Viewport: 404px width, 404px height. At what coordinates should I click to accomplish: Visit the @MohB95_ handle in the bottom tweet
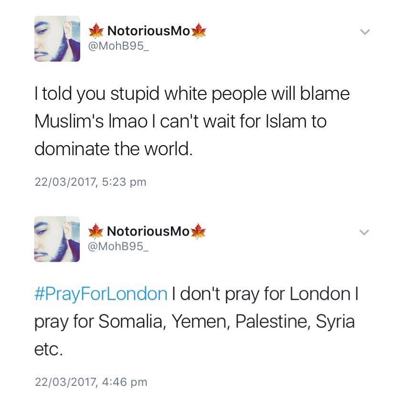pos(118,246)
